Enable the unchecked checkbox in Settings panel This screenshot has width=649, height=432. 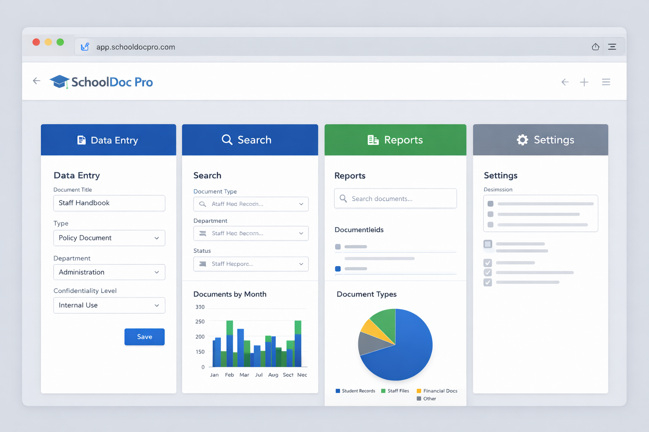488,244
